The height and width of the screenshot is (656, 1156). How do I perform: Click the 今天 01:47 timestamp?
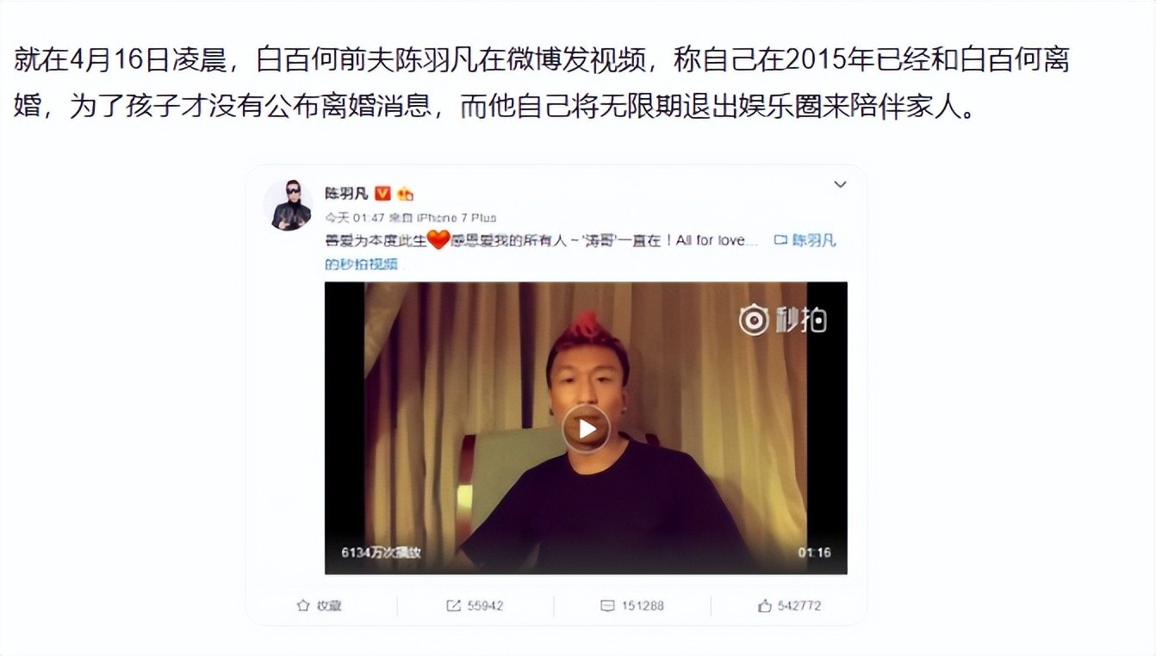(354, 218)
